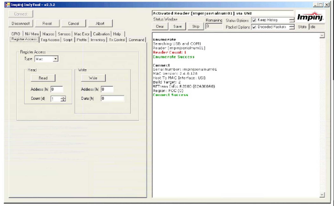Click the State field showing Idle

click(317, 27)
